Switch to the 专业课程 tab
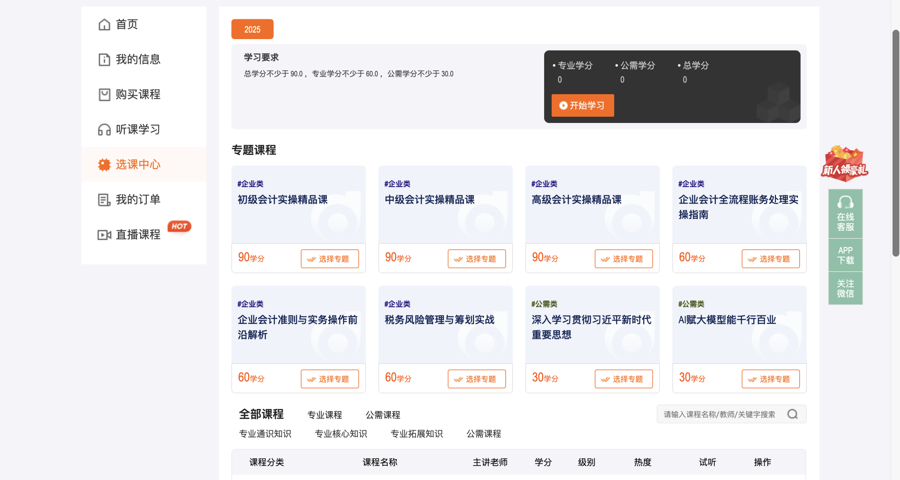 pos(325,415)
